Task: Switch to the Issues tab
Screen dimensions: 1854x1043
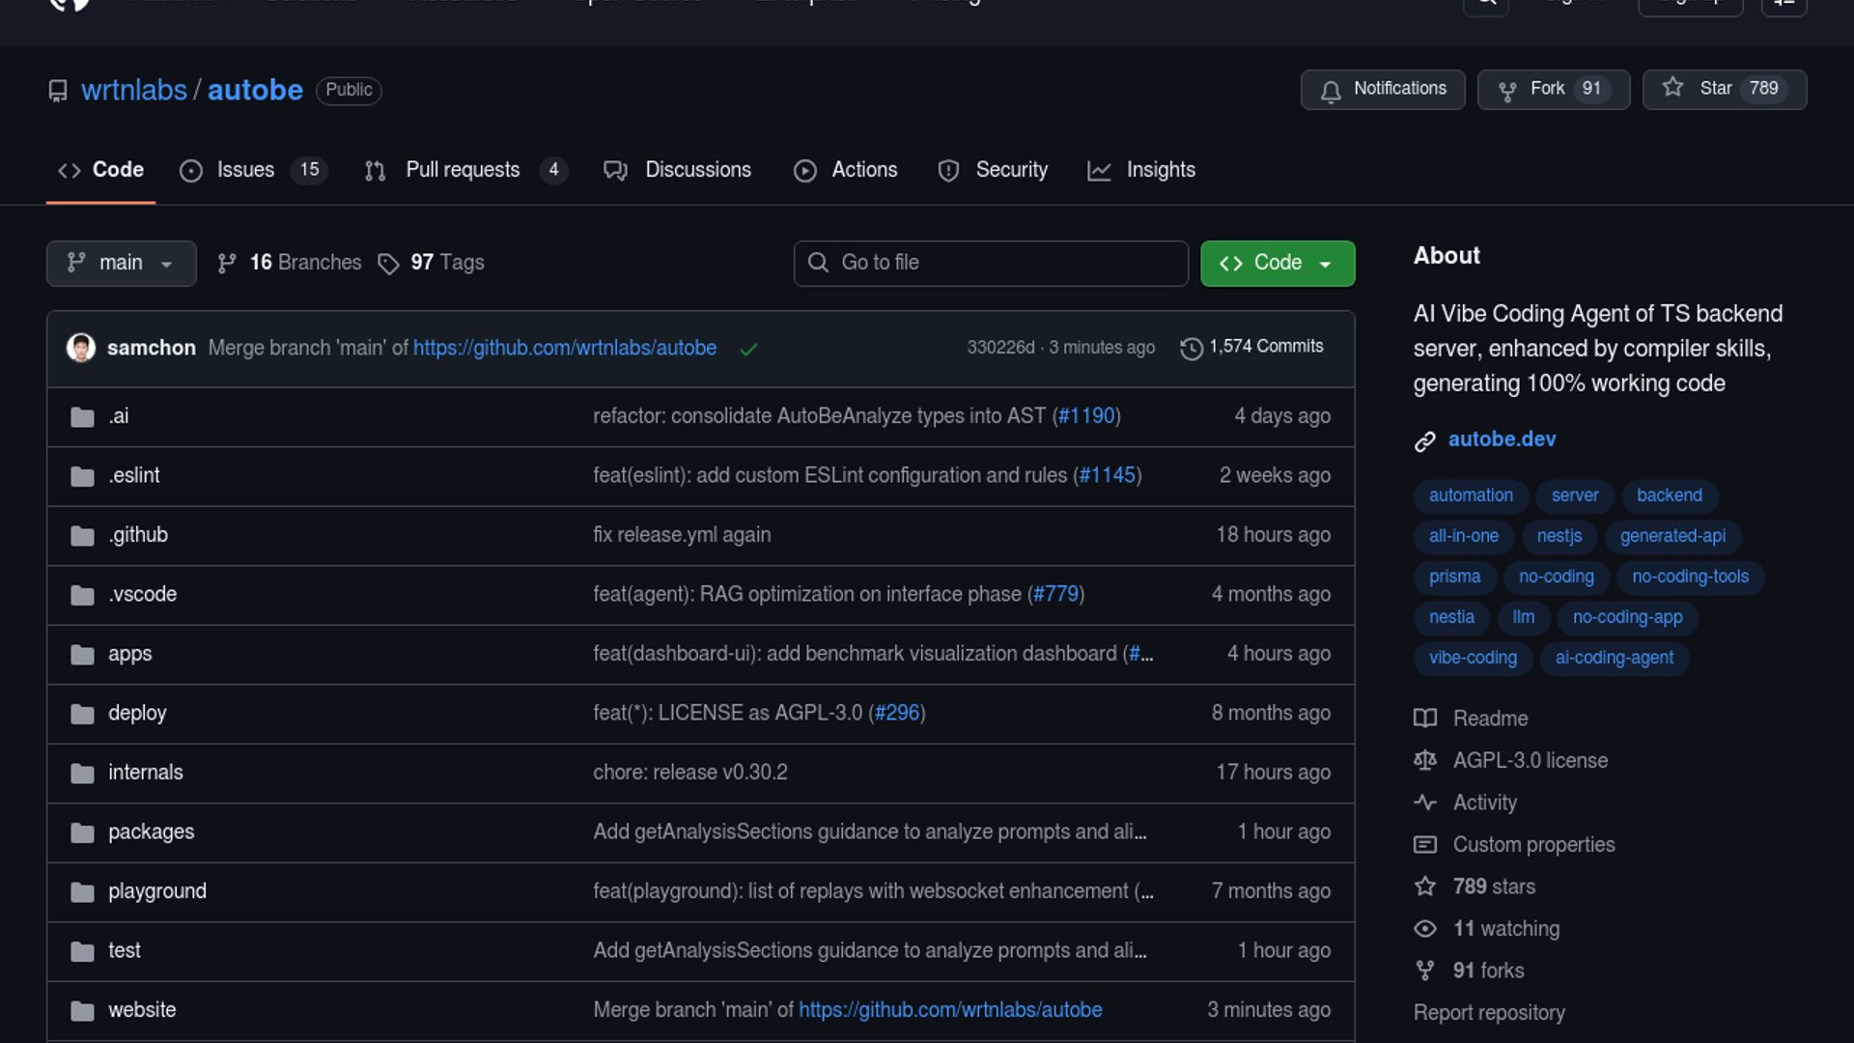Action: (x=245, y=170)
